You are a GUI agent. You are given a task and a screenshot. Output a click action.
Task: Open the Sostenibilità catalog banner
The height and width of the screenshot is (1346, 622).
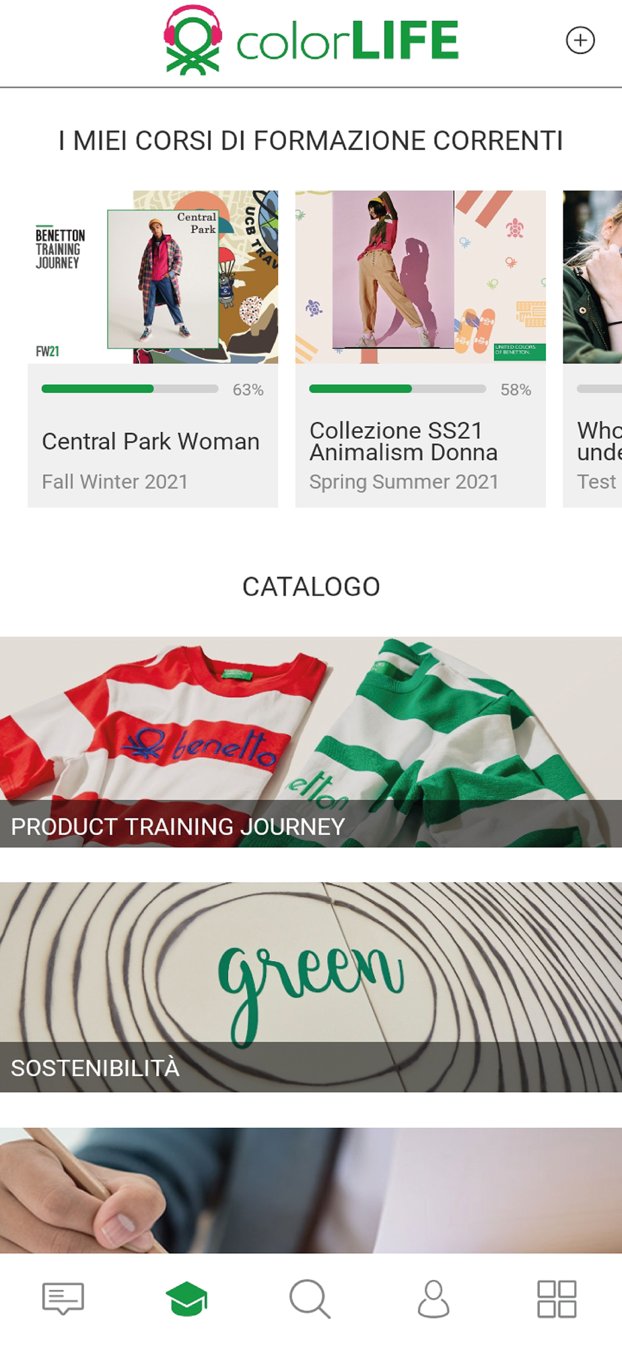coord(311,987)
